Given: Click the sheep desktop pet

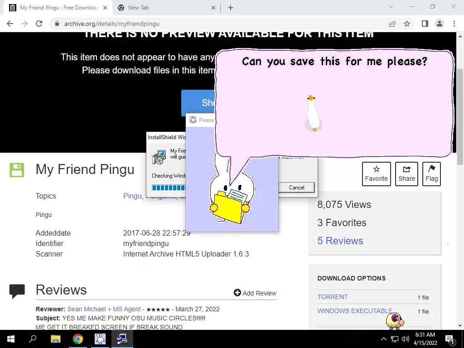Looking at the screenshot, I should (395, 321).
